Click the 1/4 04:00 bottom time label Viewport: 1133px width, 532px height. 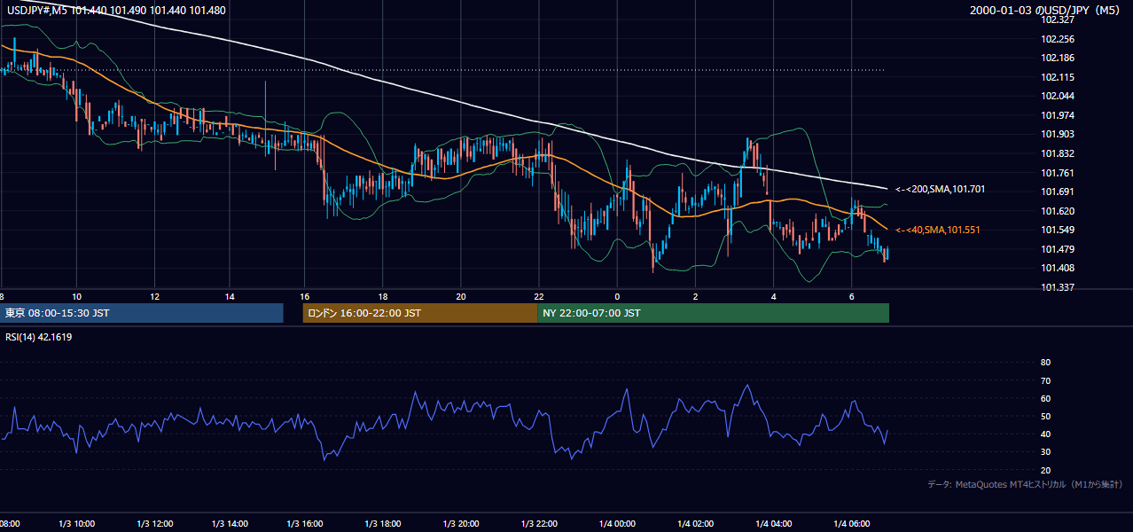coord(773,523)
